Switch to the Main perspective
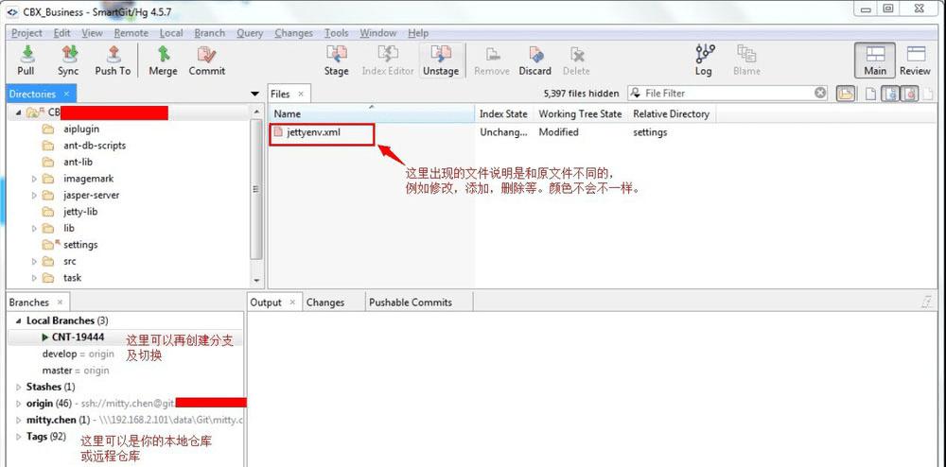The width and height of the screenshot is (946, 467). click(875, 61)
